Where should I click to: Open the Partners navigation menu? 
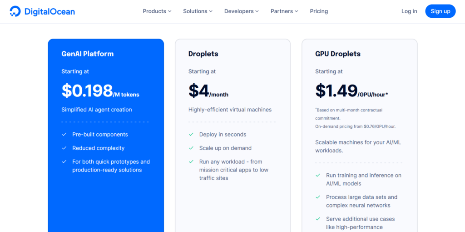[x=284, y=11]
